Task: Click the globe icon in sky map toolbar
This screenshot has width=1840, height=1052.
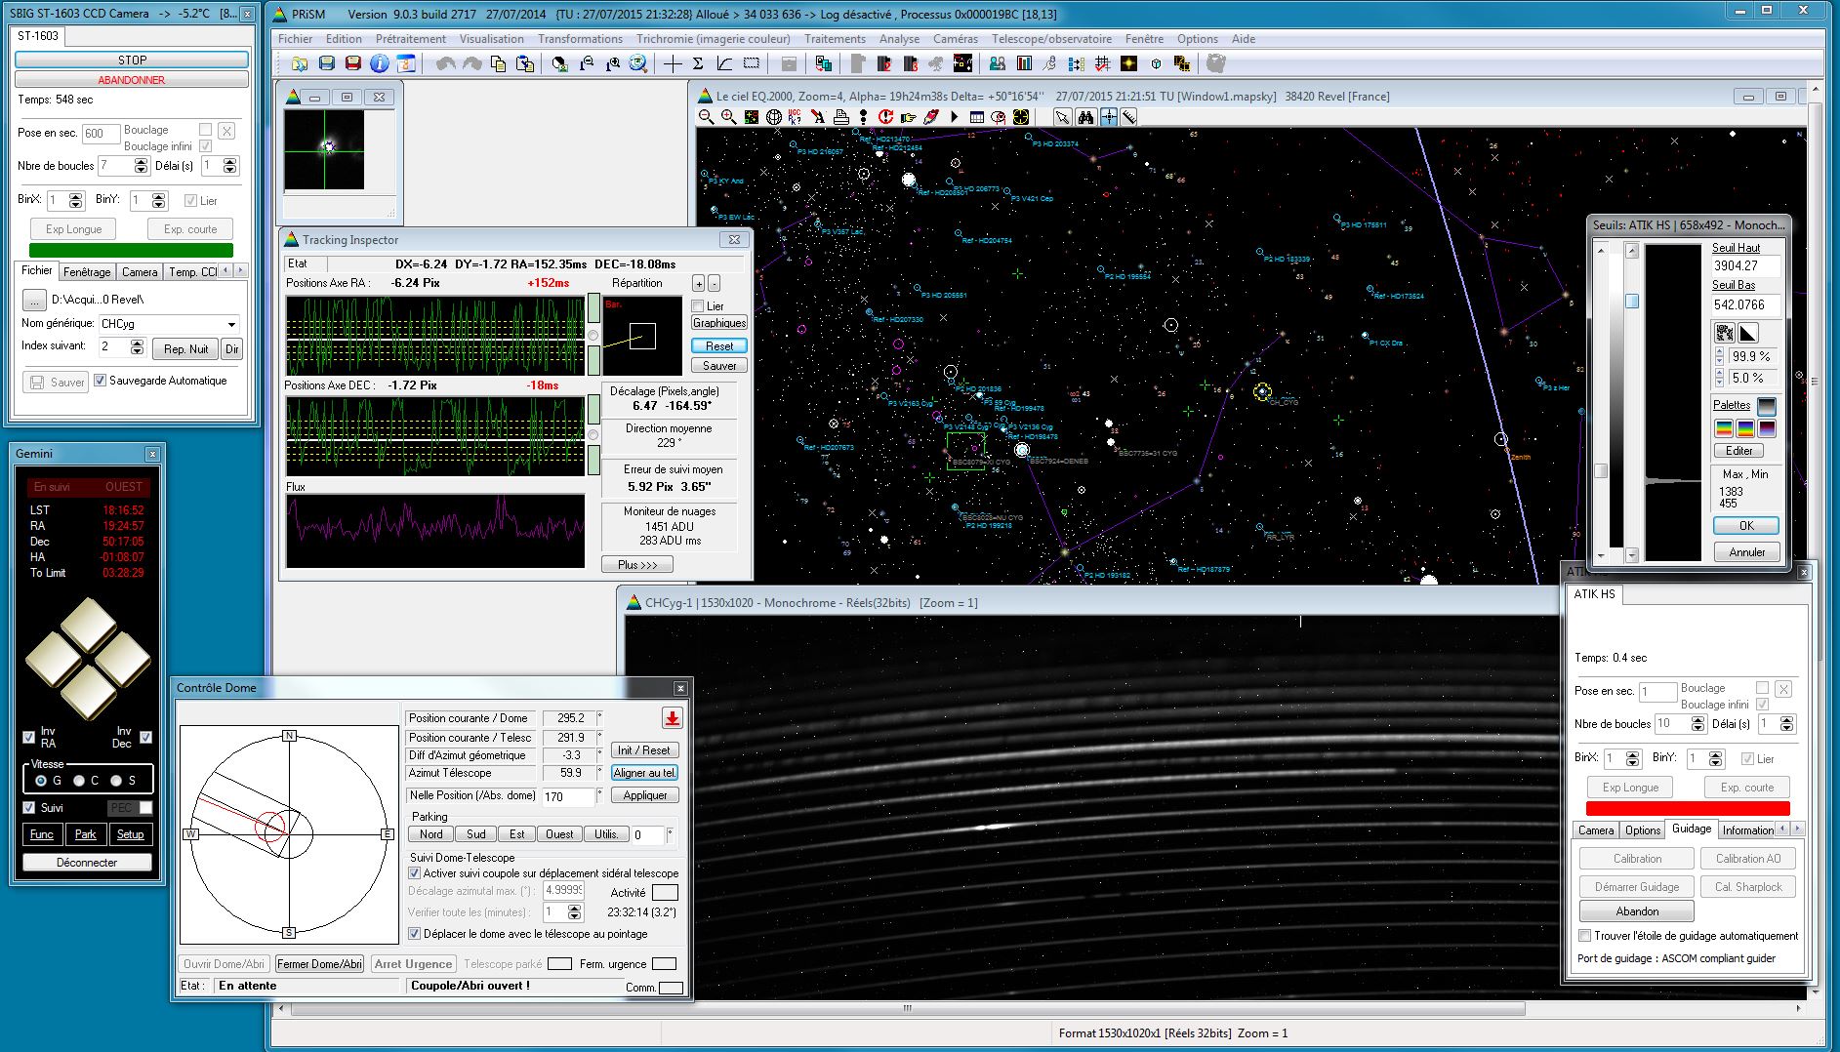Action: click(774, 117)
